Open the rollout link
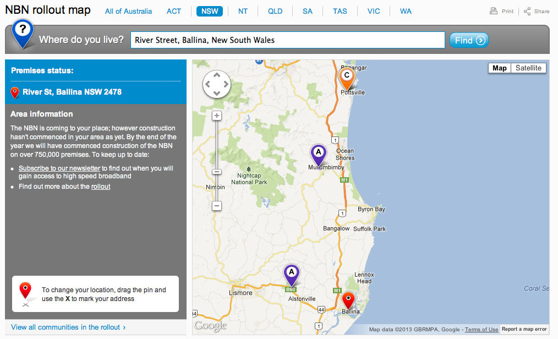Viewport: 558px width, 339px height. (101, 187)
